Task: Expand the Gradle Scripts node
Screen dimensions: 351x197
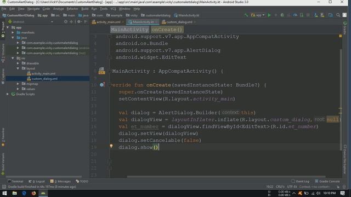Action: click(8, 94)
